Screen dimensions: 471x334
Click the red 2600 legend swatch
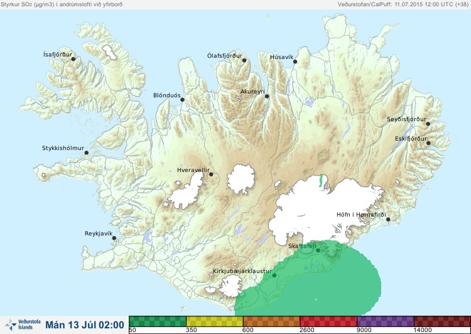(328, 321)
